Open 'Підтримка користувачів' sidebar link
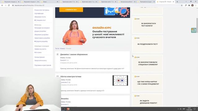 coord(43,65)
